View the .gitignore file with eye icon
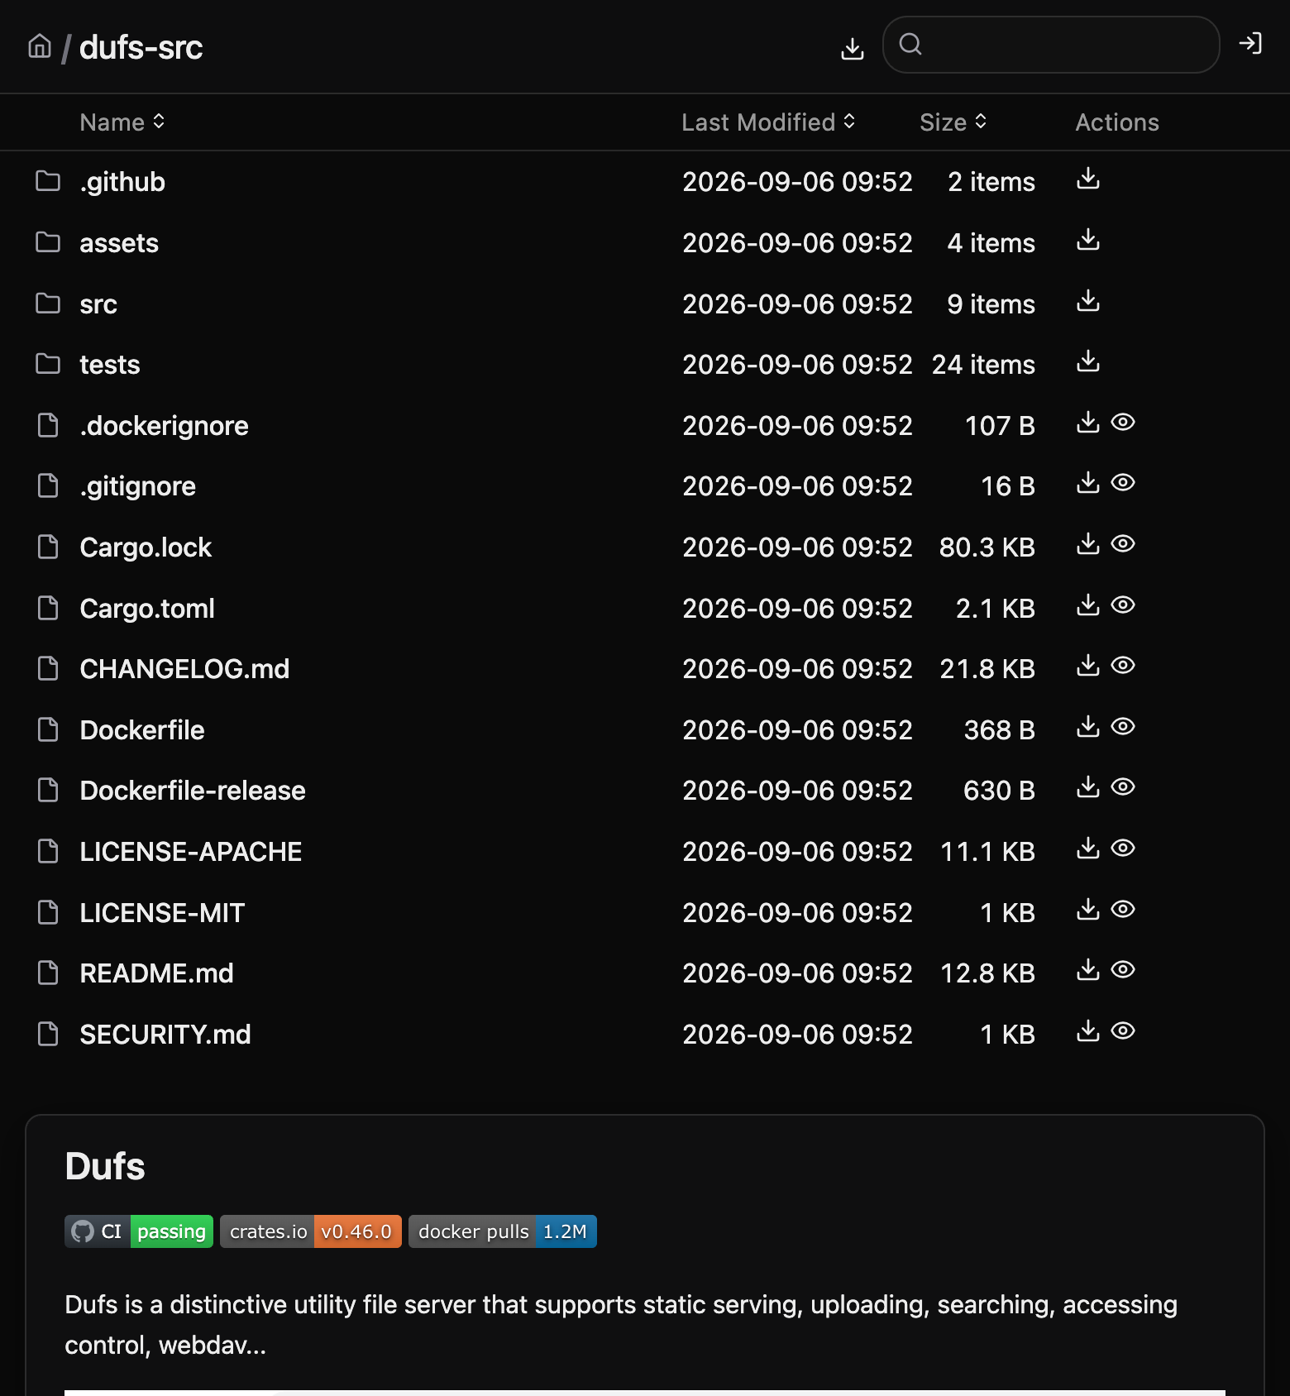 1123,483
